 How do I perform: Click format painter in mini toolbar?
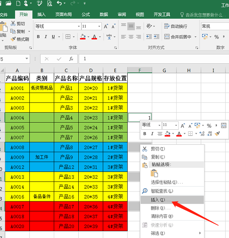pyautogui.click(x=217, y=134)
